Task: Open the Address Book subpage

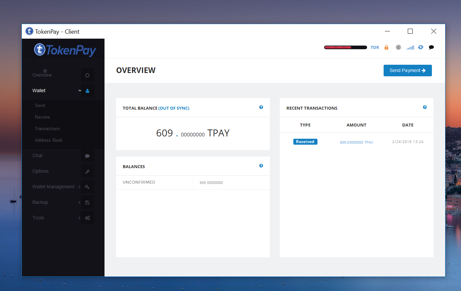Action: (x=49, y=140)
